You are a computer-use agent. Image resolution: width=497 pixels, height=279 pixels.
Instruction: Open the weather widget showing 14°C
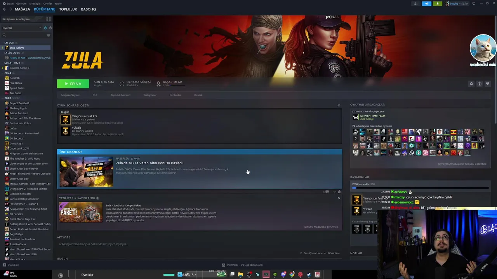(x=9, y=274)
